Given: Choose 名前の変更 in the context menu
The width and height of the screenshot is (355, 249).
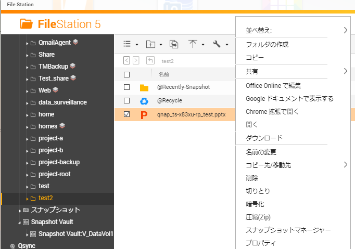Looking at the screenshot, I should tap(261, 152).
